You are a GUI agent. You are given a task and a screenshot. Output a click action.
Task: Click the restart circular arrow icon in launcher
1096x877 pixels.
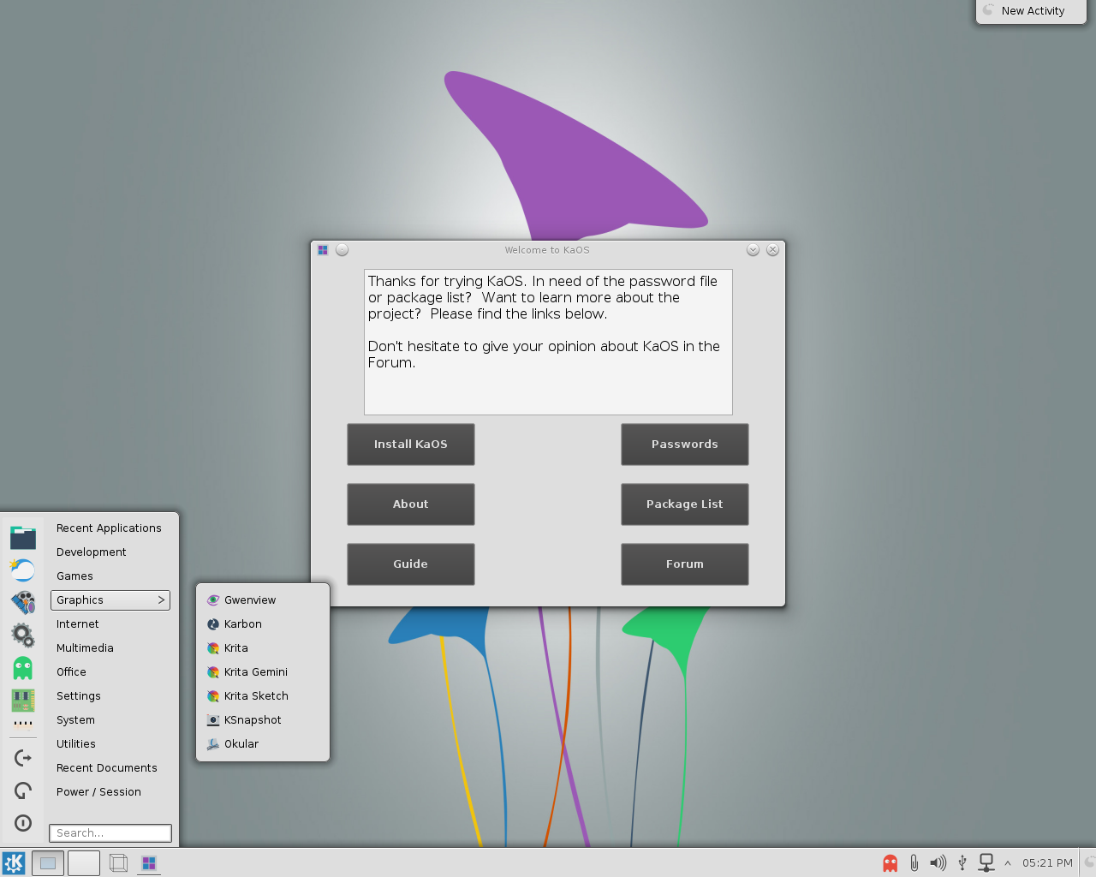click(x=23, y=790)
